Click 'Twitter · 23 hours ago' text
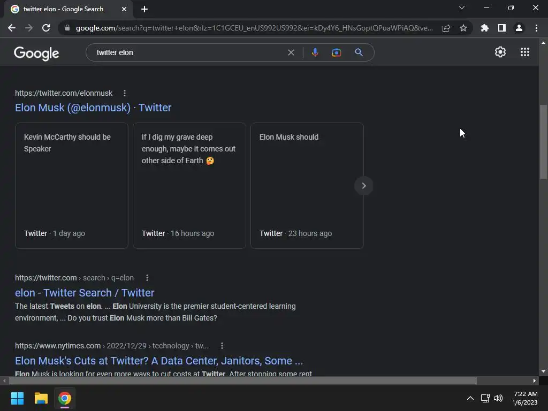Viewport: 548px width, 411px height. (x=295, y=233)
